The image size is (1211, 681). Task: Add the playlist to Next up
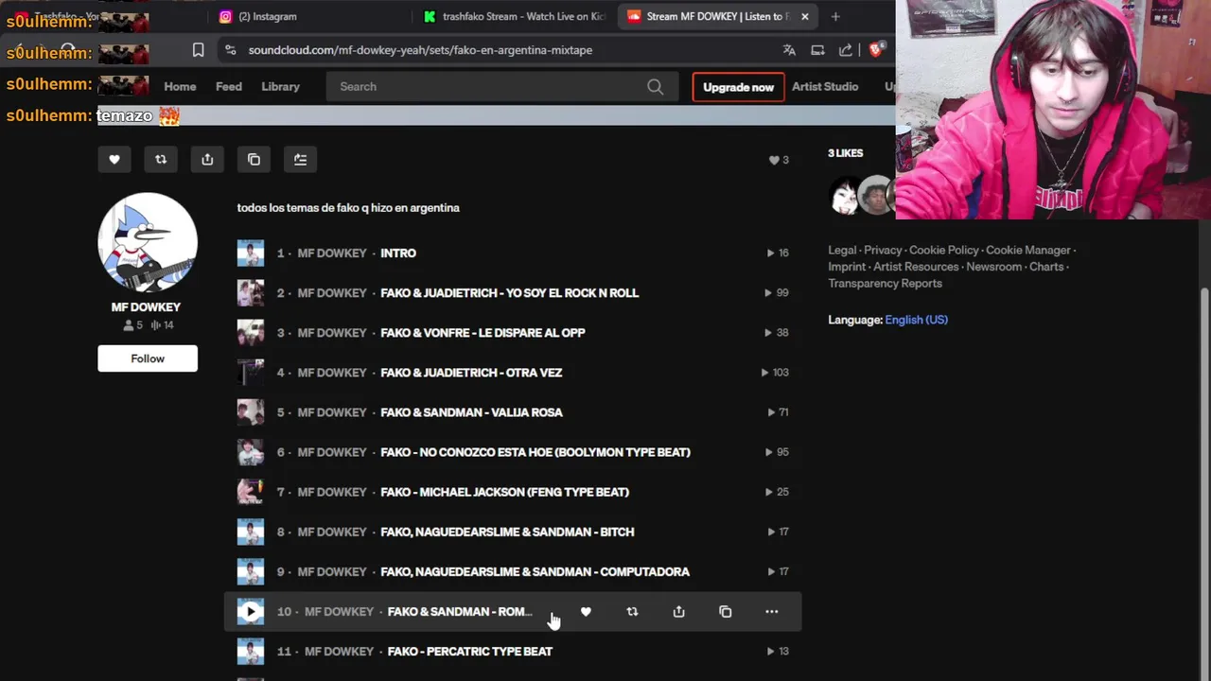click(x=300, y=160)
